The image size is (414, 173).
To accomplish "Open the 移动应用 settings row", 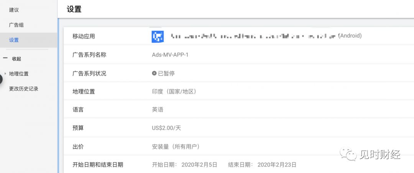I will pos(239,36).
